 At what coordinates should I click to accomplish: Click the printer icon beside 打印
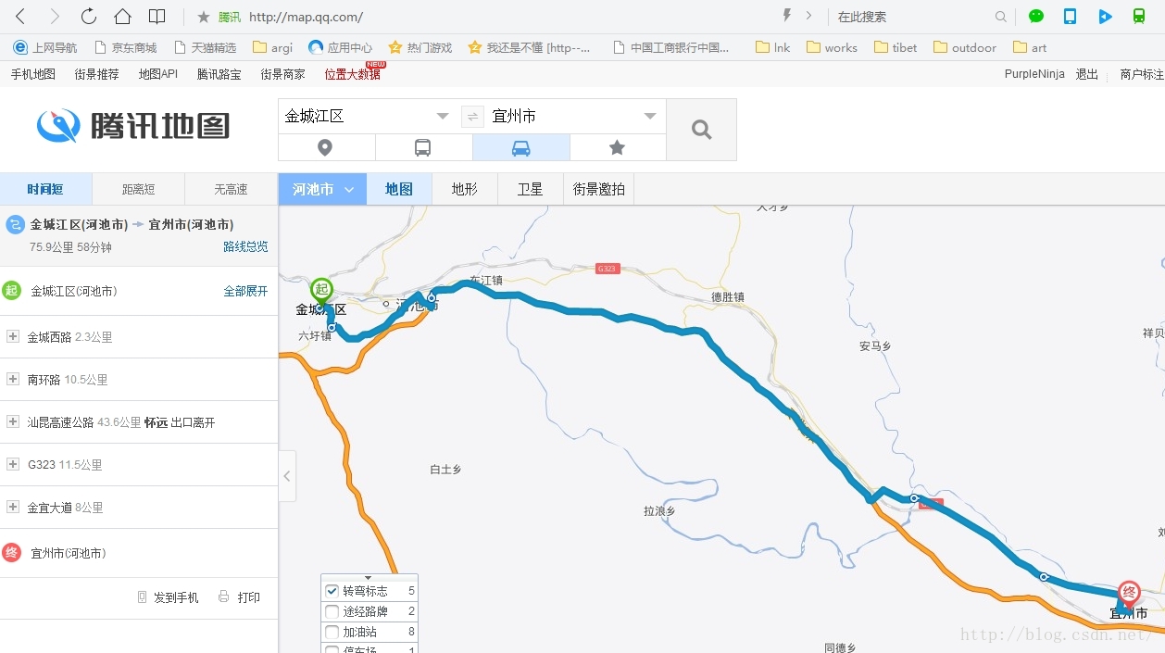tap(223, 597)
